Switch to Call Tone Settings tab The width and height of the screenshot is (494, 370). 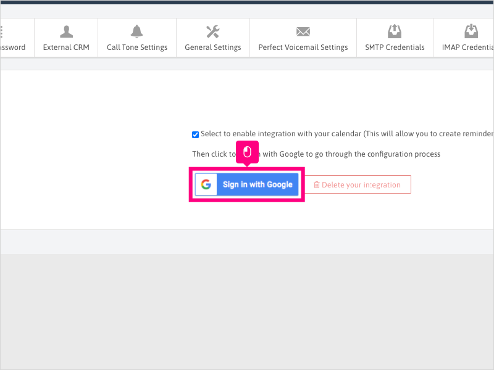[x=137, y=38]
